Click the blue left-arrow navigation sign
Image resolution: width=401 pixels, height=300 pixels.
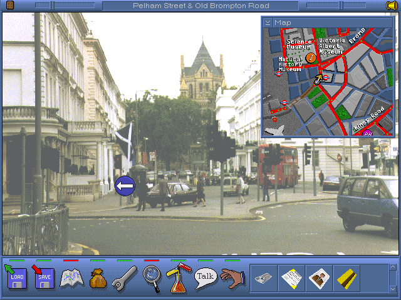(x=125, y=186)
